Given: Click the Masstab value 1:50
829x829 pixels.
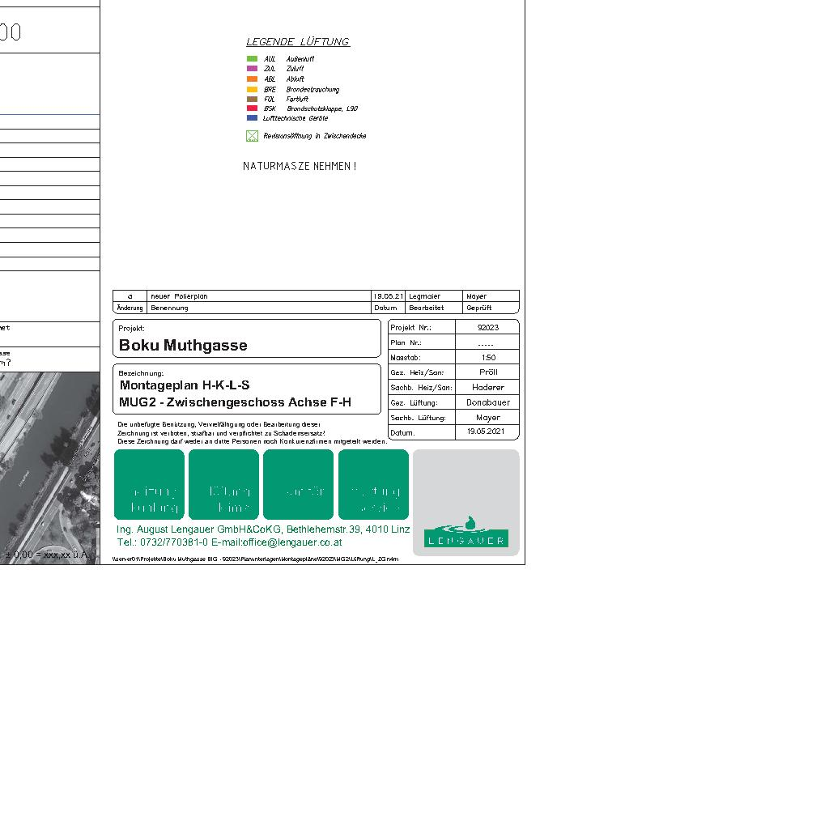Looking at the screenshot, I should pyautogui.click(x=487, y=358).
